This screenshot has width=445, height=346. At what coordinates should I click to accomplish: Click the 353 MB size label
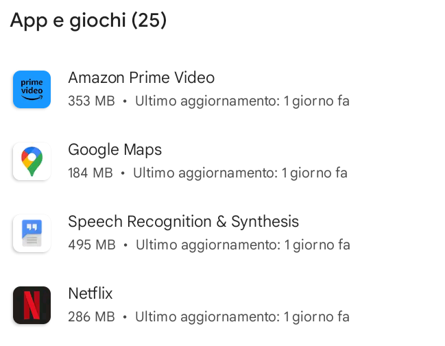tap(91, 101)
